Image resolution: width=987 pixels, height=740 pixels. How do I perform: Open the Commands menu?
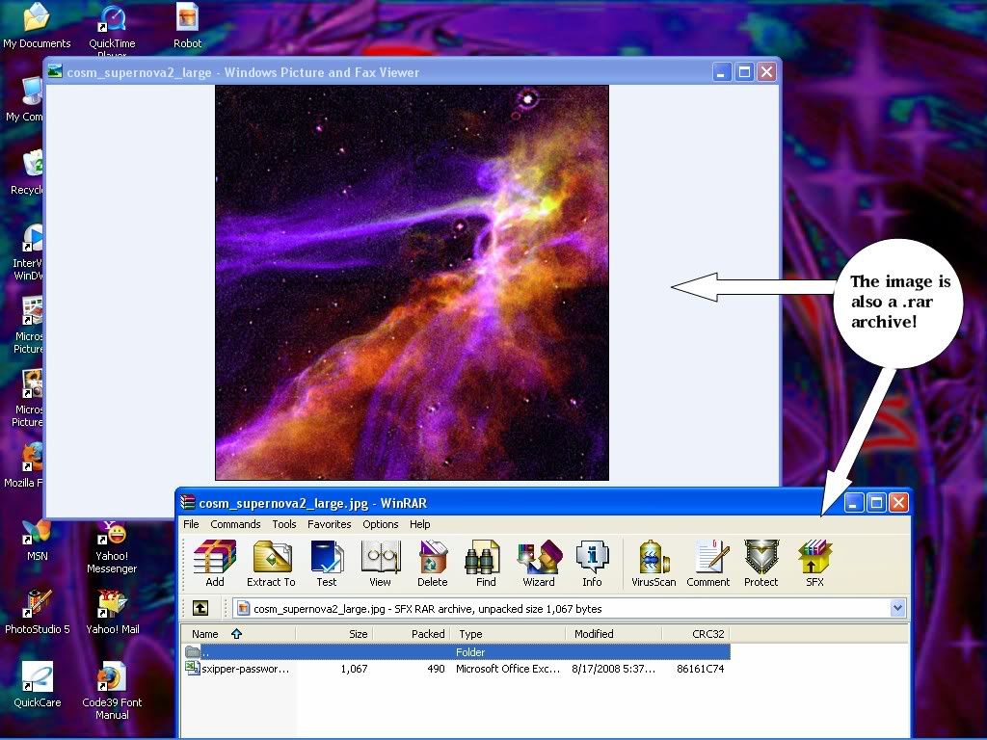[235, 524]
